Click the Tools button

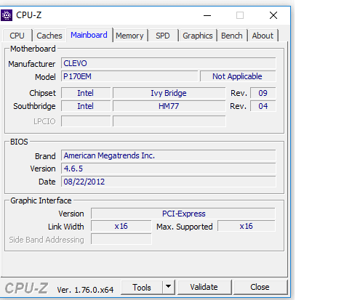click(x=142, y=288)
